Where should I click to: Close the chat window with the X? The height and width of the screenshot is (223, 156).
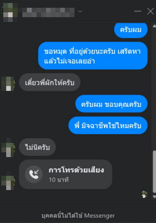(x=150, y=11)
